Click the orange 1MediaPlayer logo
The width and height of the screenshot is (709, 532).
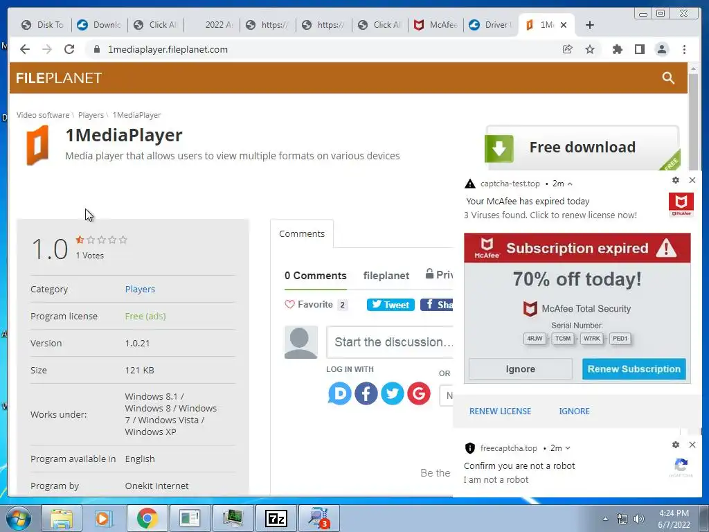click(37, 145)
